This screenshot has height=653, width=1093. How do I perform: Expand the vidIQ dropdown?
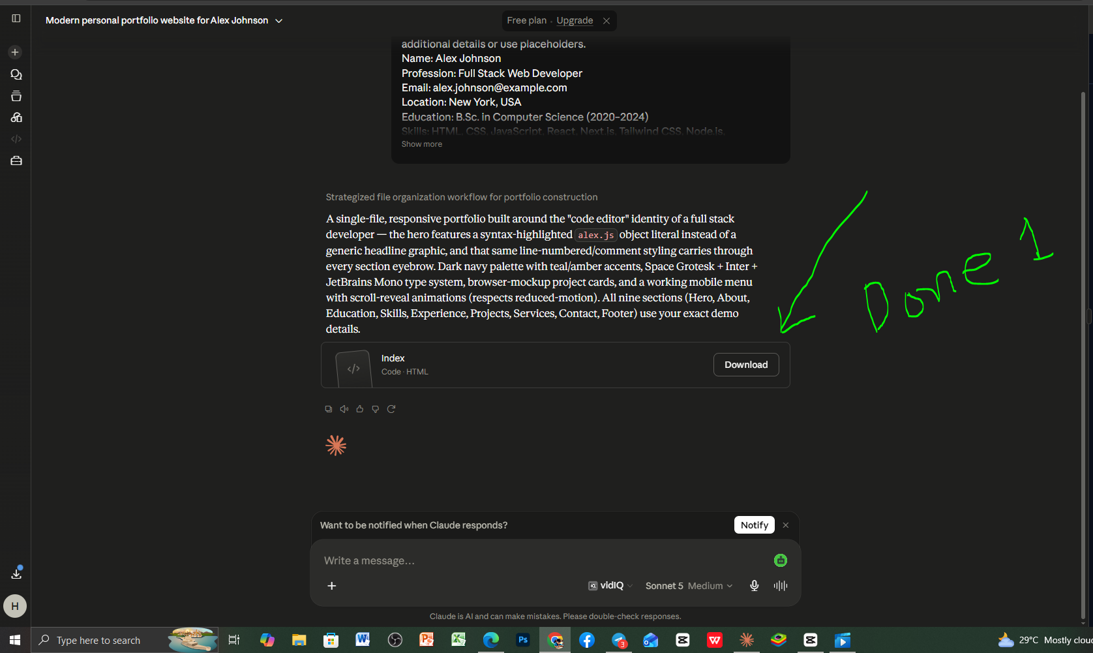610,586
